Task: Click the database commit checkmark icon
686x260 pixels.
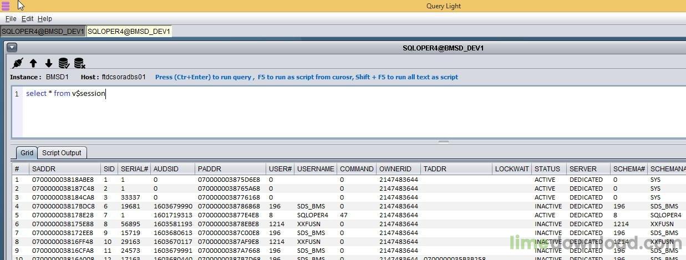Action: [x=64, y=63]
